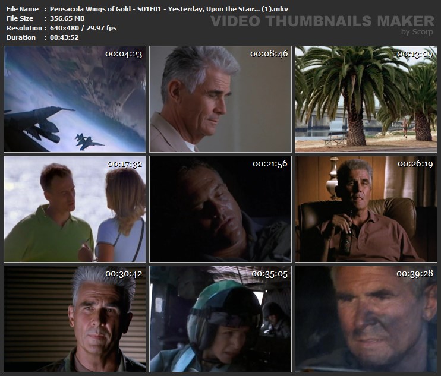Select the thumbnail at 00:08:46

(x=220, y=99)
